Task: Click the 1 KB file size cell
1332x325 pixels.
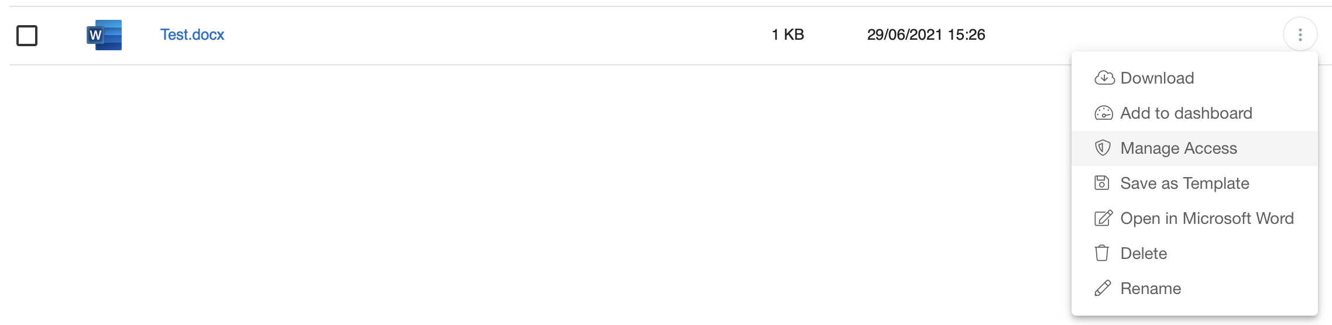Action: pyautogui.click(x=788, y=35)
